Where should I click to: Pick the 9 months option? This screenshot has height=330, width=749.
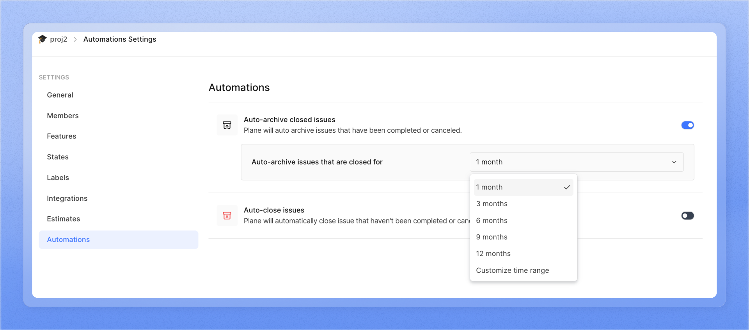tap(524, 237)
